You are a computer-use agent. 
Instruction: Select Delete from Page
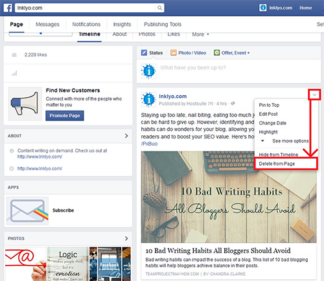tap(277, 164)
